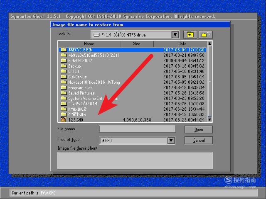Screen dimensions: 266x199
Task: Open the Look in drive dropdown arrow
Action: coord(175,35)
